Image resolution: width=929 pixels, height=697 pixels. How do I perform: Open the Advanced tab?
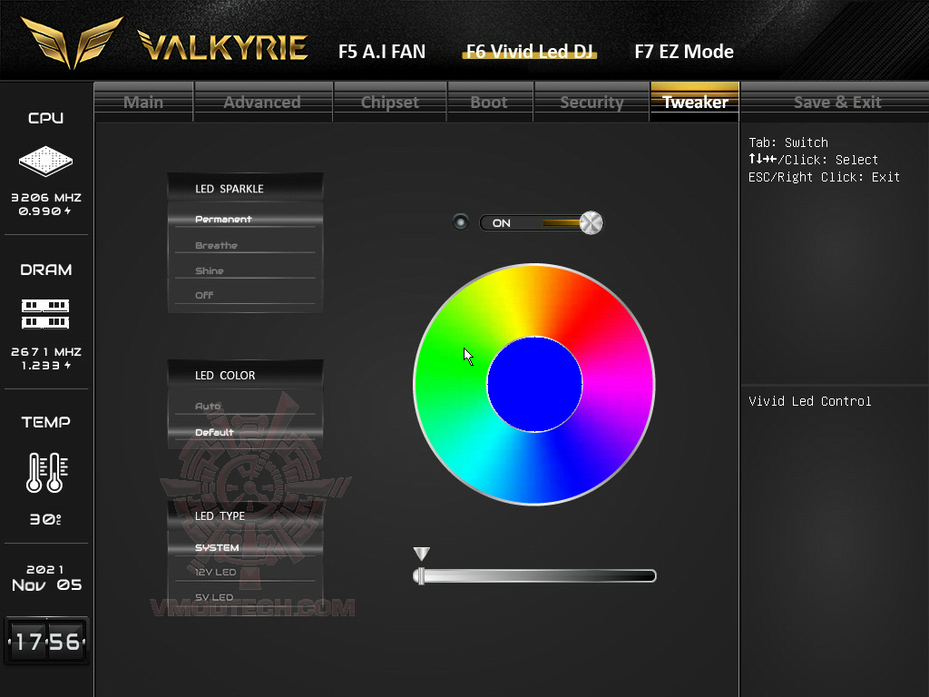click(x=263, y=102)
